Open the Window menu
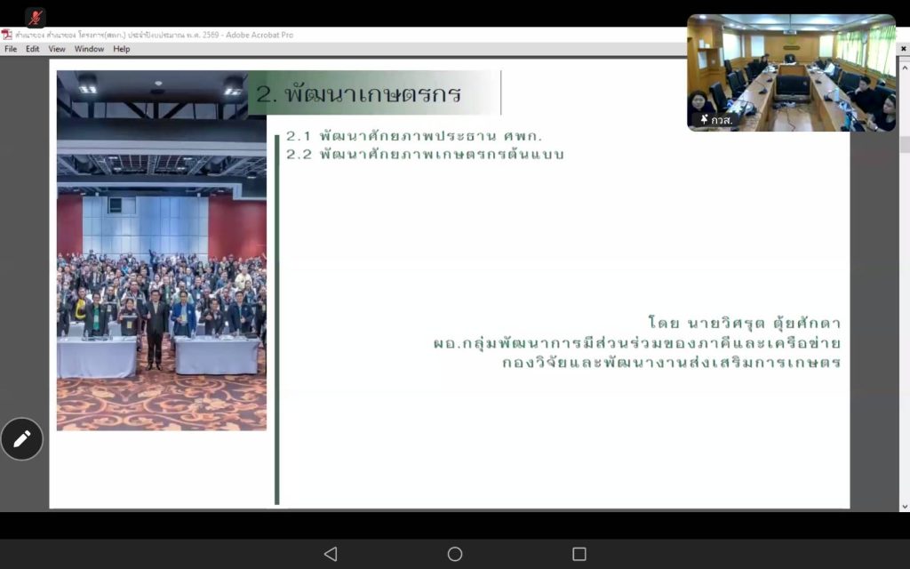This screenshot has height=569, width=910. click(x=89, y=49)
